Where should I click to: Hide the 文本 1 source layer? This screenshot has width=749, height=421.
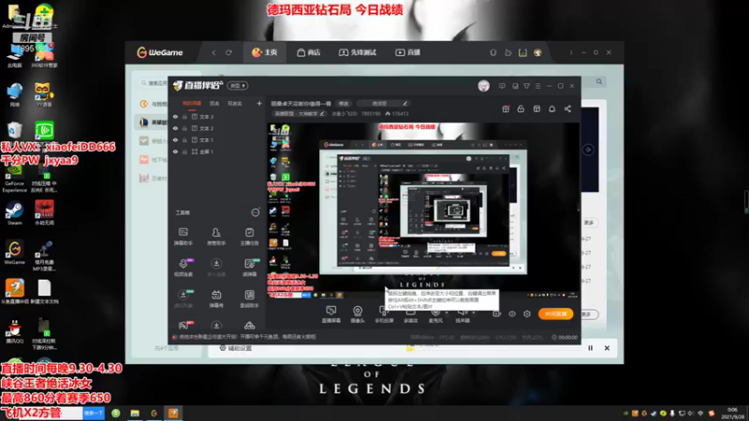click(x=175, y=139)
